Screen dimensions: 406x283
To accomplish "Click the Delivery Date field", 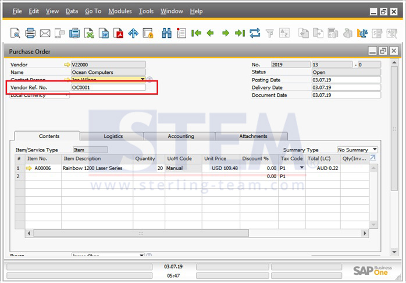I will tap(346, 87).
